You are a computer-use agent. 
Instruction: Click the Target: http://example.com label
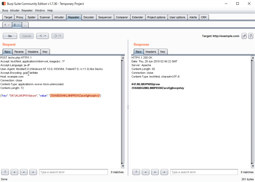[221, 36]
